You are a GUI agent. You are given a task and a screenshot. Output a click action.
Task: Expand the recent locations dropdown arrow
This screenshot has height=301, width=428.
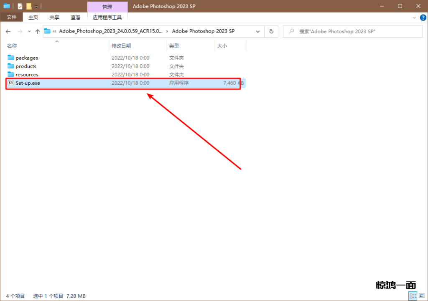(29, 31)
